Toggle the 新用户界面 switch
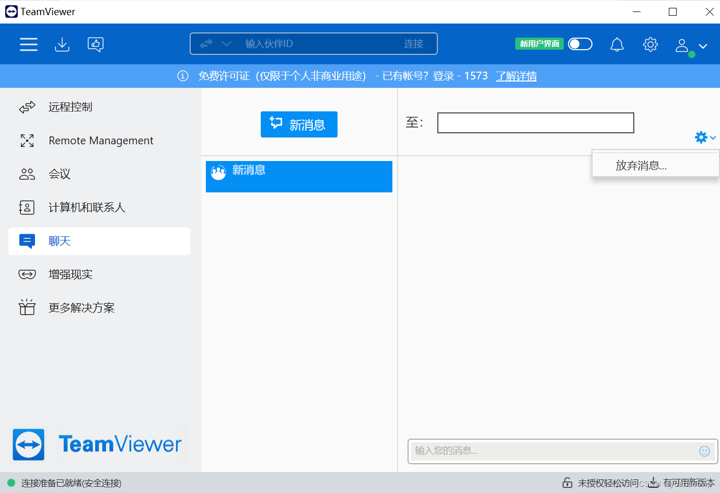The height and width of the screenshot is (493, 720). (x=580, y=44)
